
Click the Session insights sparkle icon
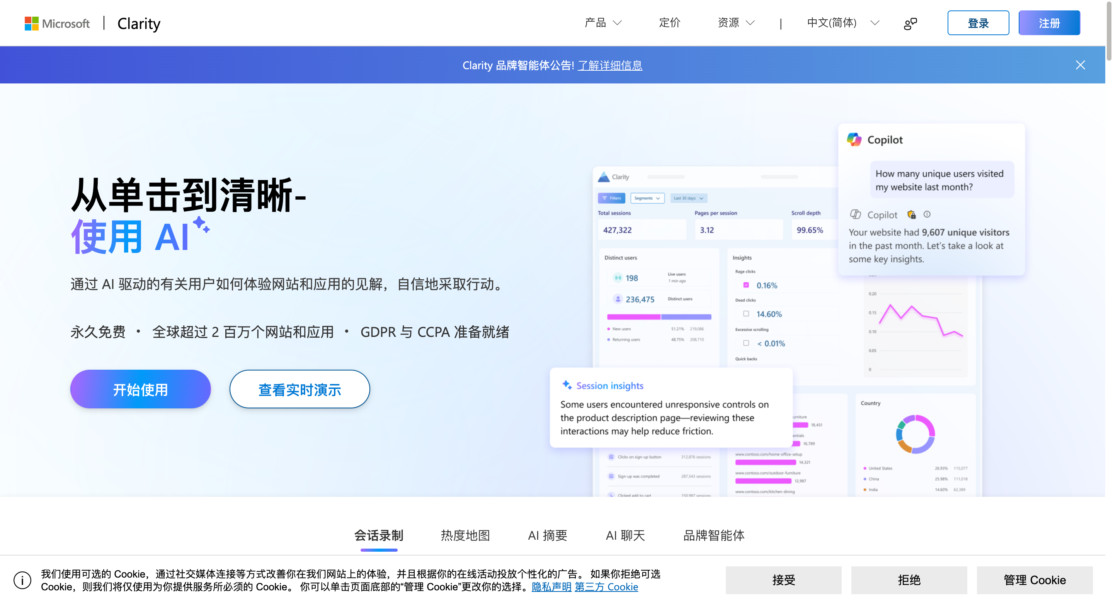pyautogui.click(x=567, y=385)
